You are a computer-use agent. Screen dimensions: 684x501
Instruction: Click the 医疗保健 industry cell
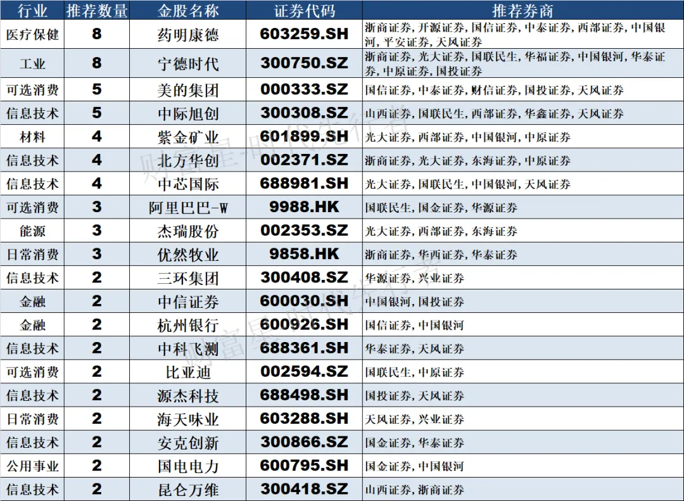click(32, 34)
